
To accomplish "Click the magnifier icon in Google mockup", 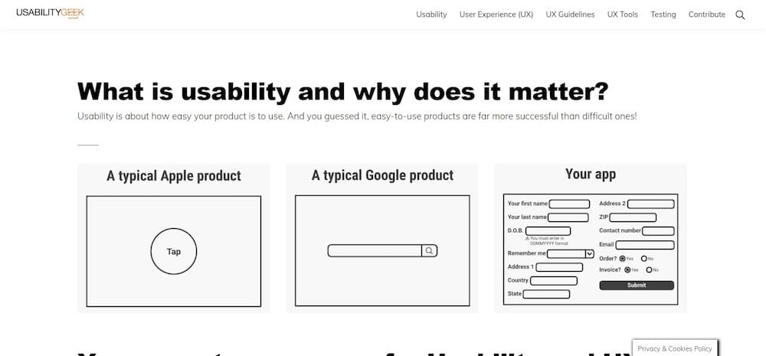I will coord(430,250).
